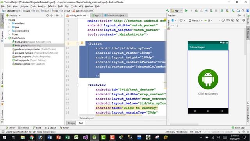Image resolution: width=250 pixels, height=141 pixels.
Task: Click Attach debugger to Android process icon
Action: click(211, 11)
